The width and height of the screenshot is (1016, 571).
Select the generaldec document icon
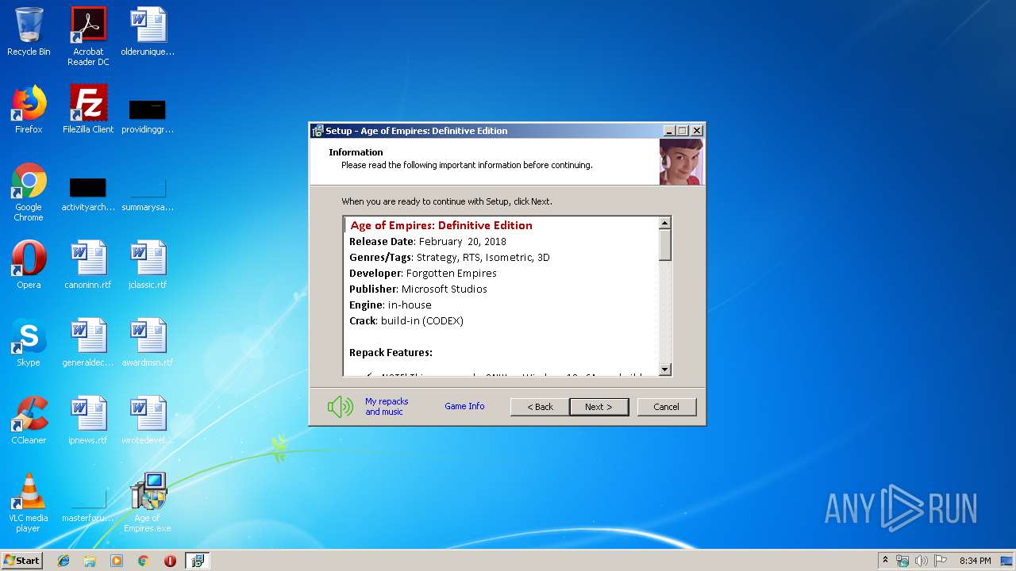[x=88, y=343]
